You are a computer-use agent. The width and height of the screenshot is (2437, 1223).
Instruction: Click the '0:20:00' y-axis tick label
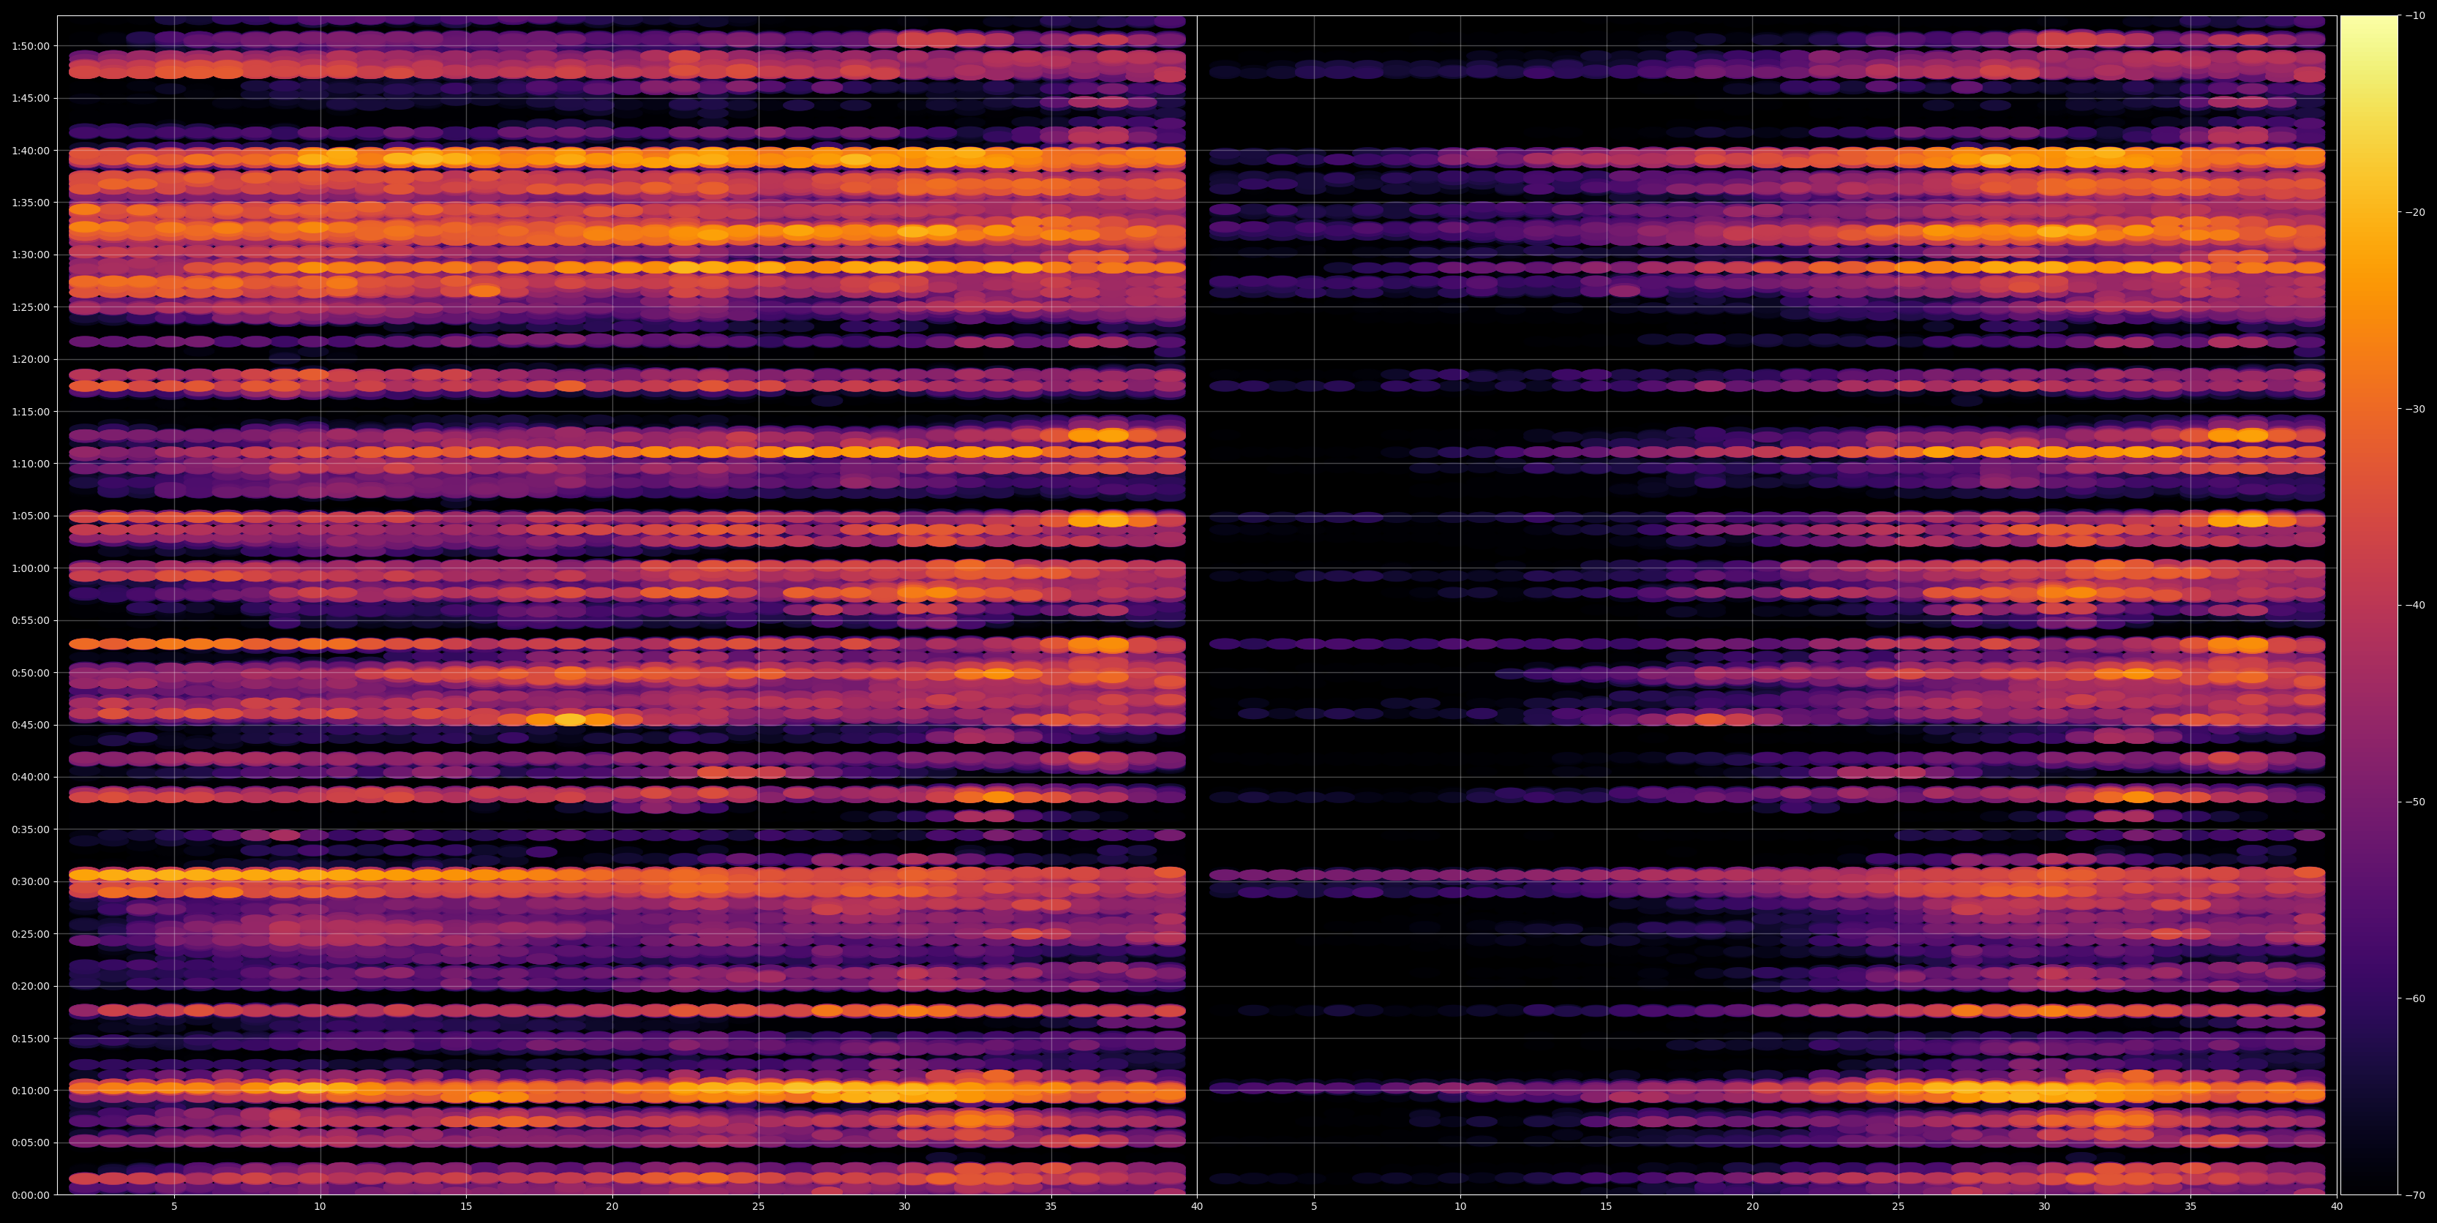point(31,987)
